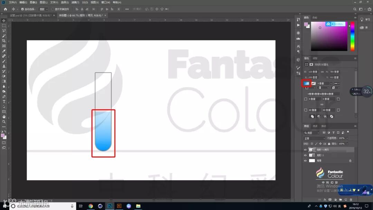Click the rainbow hue slider strip

click(x=352, y=36)
